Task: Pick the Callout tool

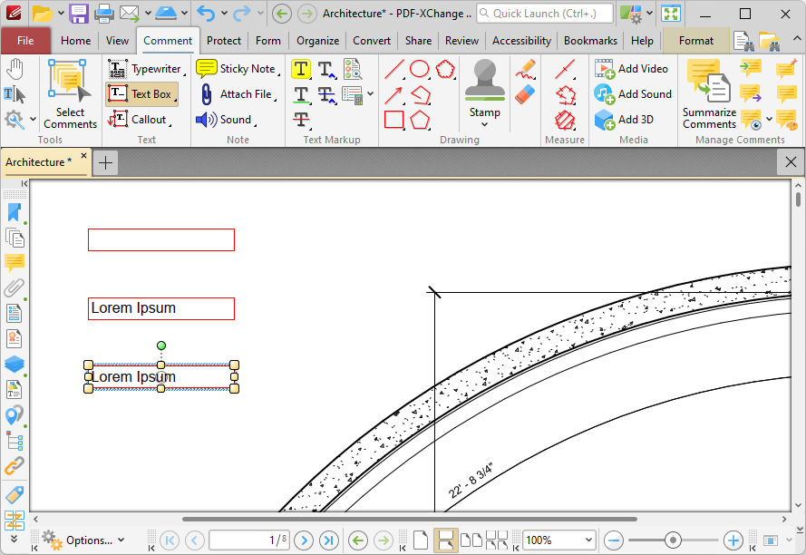Action: 139,120
